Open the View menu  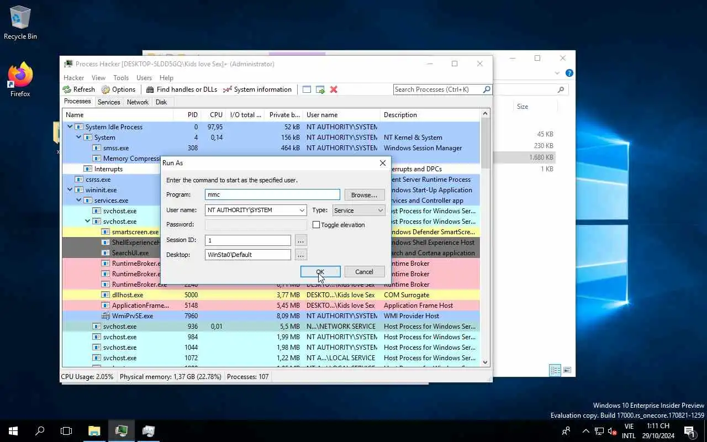coord(98,78)
